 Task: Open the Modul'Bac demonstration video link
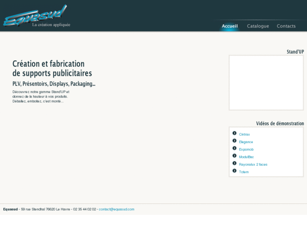point(246,157)
